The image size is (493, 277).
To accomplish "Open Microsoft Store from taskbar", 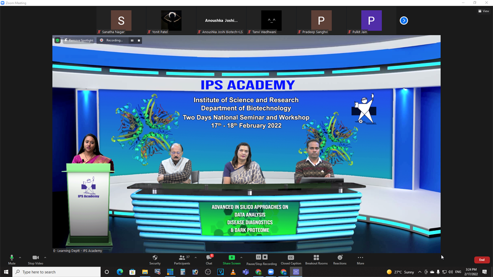I will pyautogui.click(x=132, y=272).
